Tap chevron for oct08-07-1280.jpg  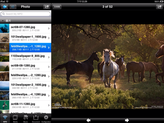tap(49, 28)
